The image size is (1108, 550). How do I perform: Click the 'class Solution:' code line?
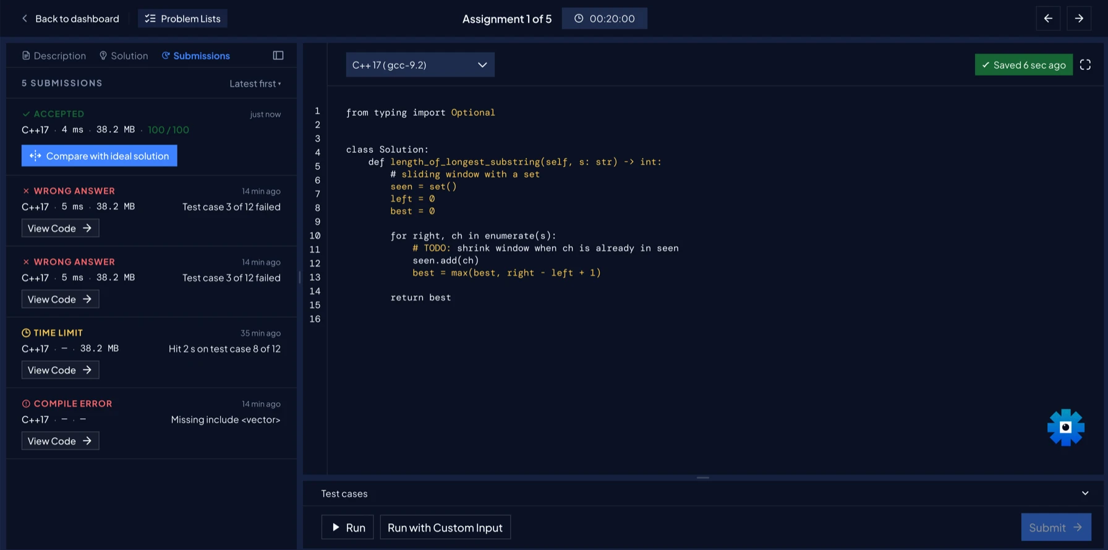pyautogui.click(x=387, y=150)
